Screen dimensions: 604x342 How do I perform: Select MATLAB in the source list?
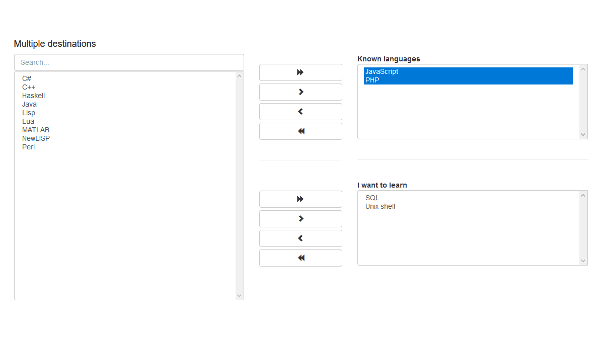pos(36,130)
